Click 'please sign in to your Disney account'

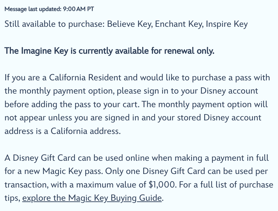[187, 91]
